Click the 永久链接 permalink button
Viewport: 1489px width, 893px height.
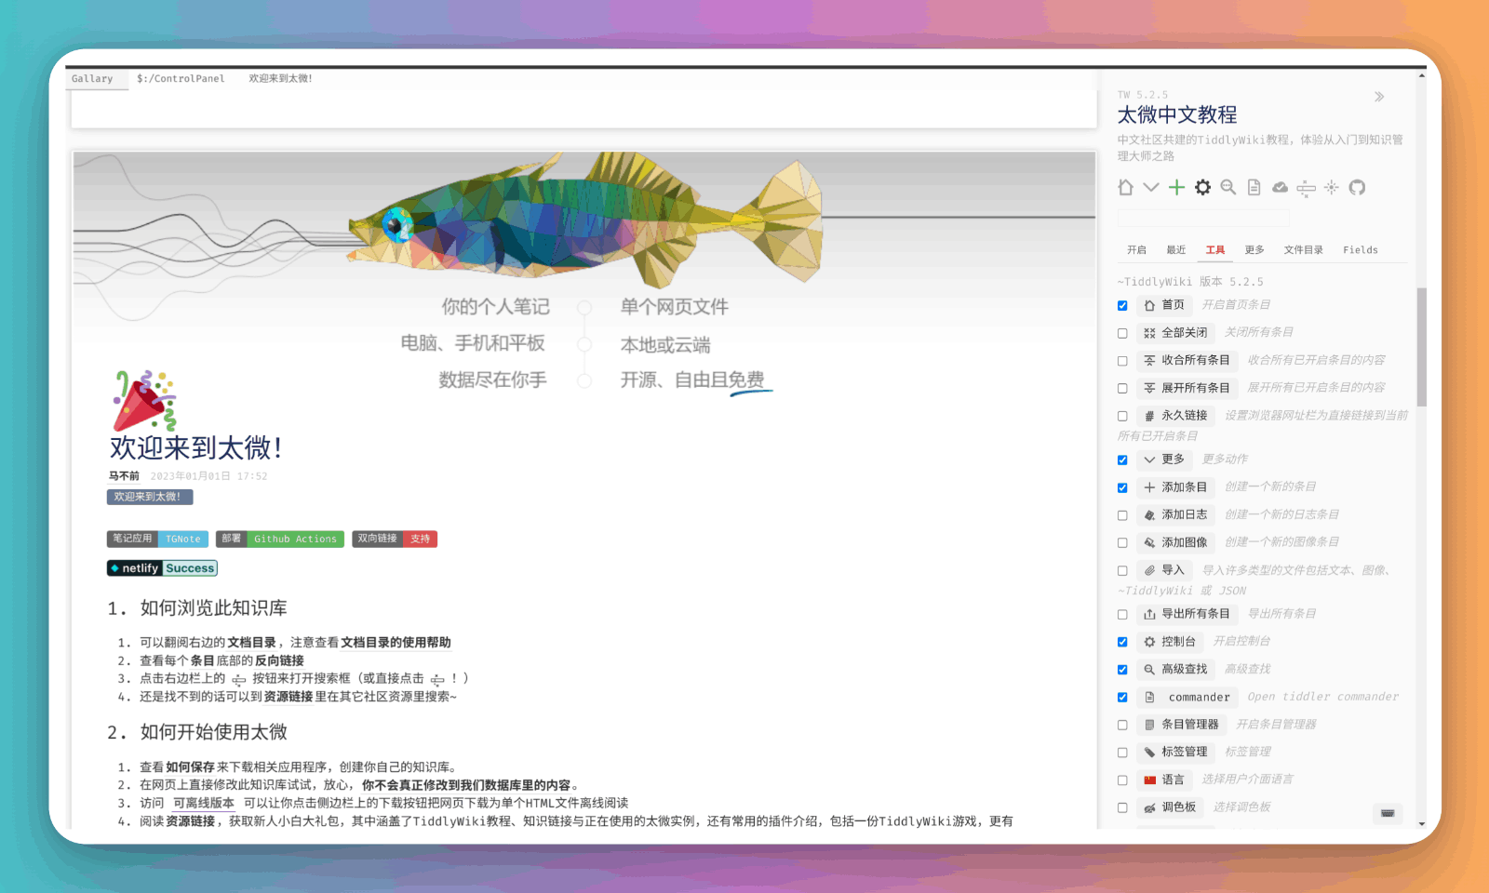click(x=1174, y=416)
